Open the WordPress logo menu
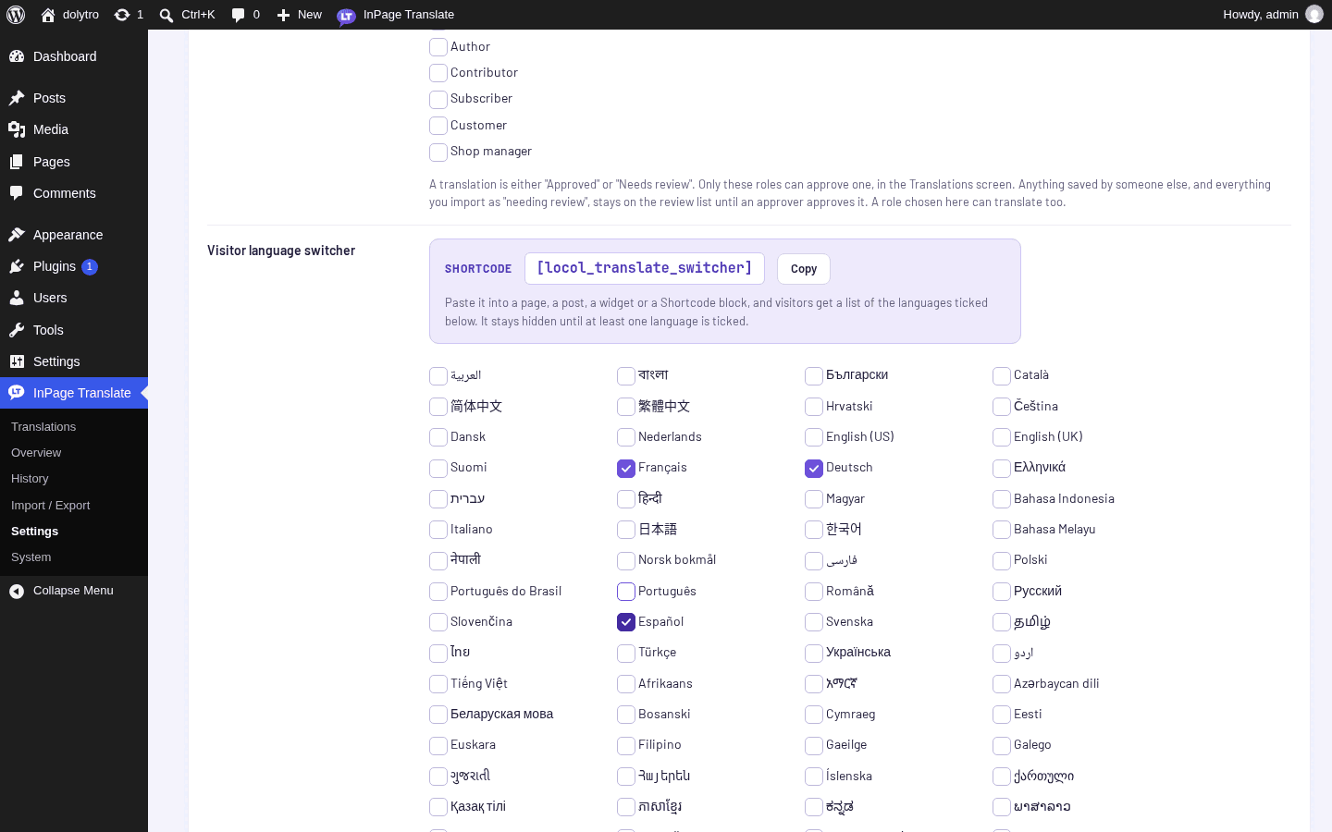Image resolution: width=1332 pixels, height=832 pixels. coord(16,15)
